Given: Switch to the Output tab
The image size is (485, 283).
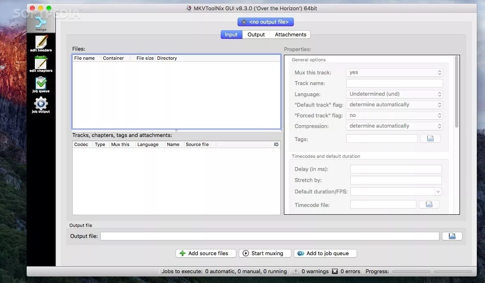Looking at the screenshot, I should (256, 34).
